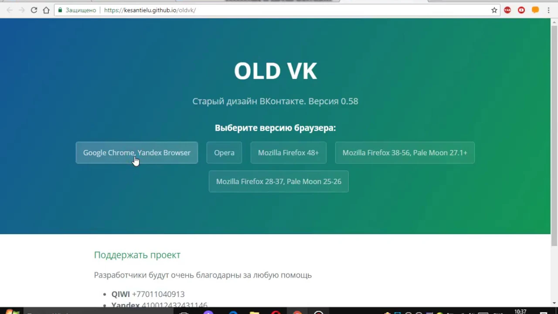Choose Google Chrome, Yandex Browser version

click(137, 153)
